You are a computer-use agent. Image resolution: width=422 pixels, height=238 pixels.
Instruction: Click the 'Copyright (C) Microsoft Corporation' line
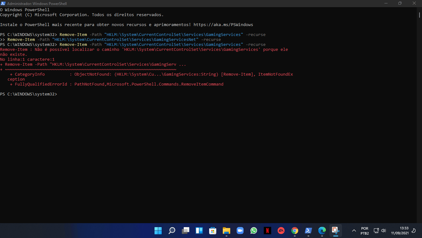[x=82, y=15]
